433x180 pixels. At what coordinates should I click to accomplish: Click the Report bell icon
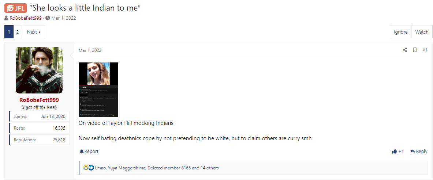click(82, 151)
